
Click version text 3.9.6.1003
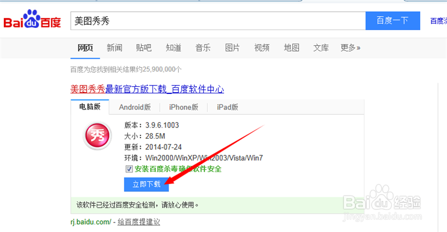(162, 125)
